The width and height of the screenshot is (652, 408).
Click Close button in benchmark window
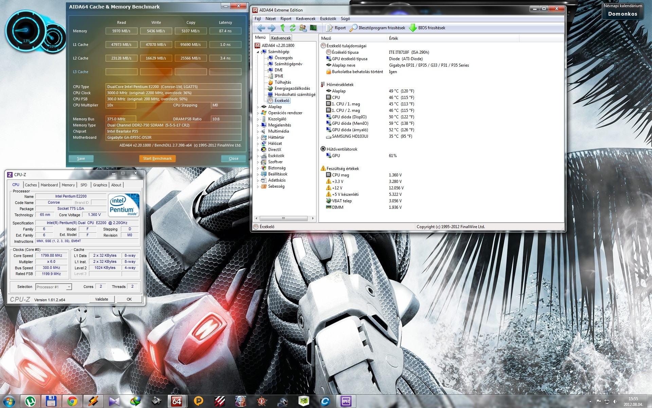233,158
